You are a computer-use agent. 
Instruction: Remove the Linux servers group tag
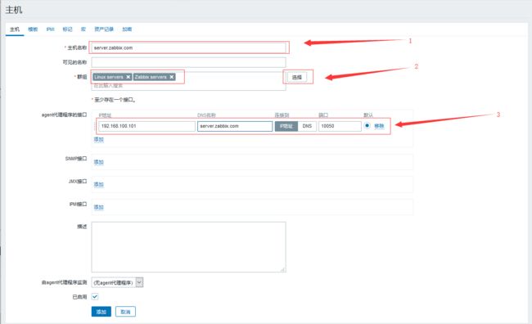pos(128,77)
